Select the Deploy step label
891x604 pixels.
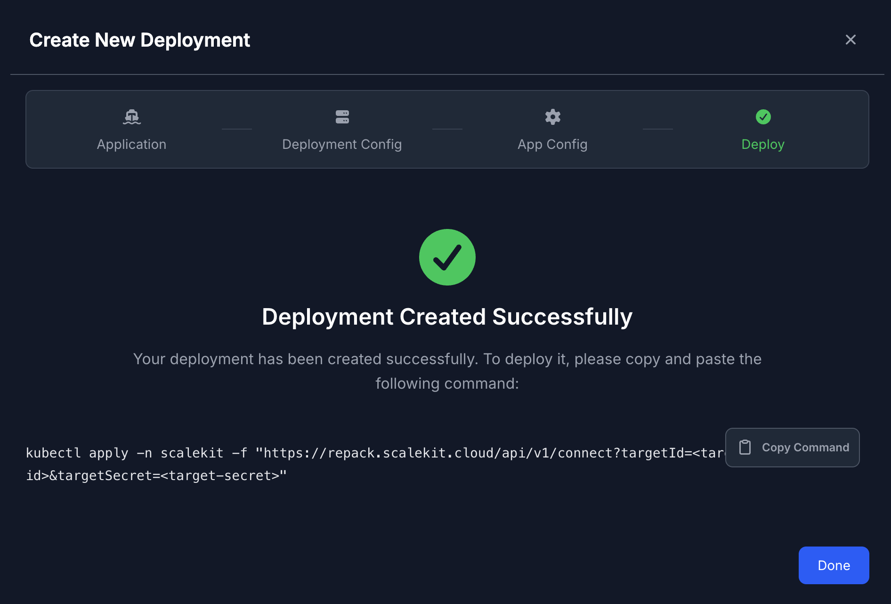pos(763,144)
